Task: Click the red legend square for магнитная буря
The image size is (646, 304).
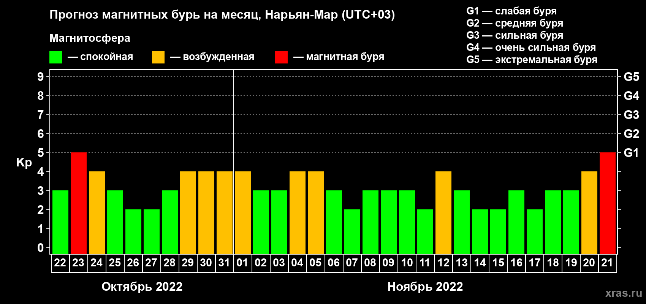Action: 281,57
